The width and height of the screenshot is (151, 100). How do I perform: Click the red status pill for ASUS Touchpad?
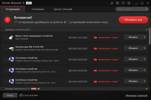tap(95, 38)
